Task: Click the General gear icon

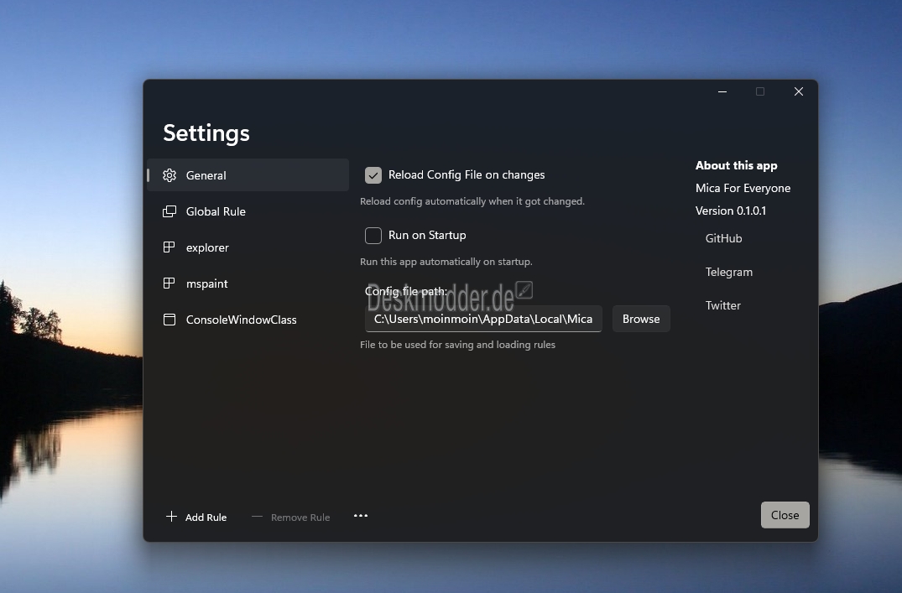Action: (169, 175)
